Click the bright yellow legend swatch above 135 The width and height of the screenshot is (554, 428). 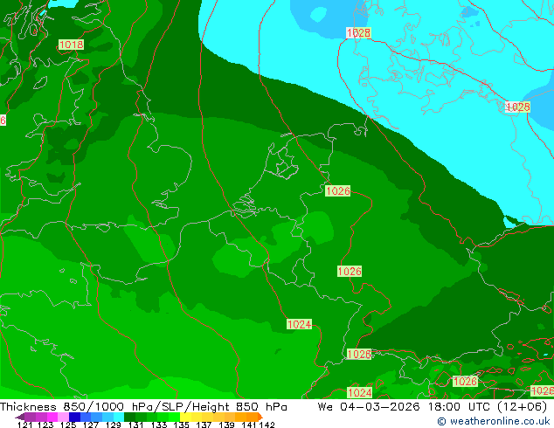(x=185, y=417)
